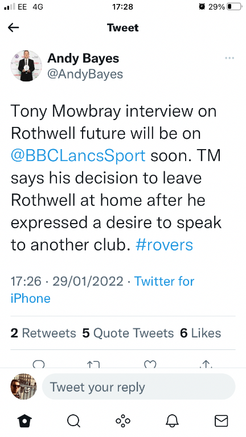This screenshot has height=437, width=246.
Task: Open the #rovers hashtag link
Action: coord(164,245)
